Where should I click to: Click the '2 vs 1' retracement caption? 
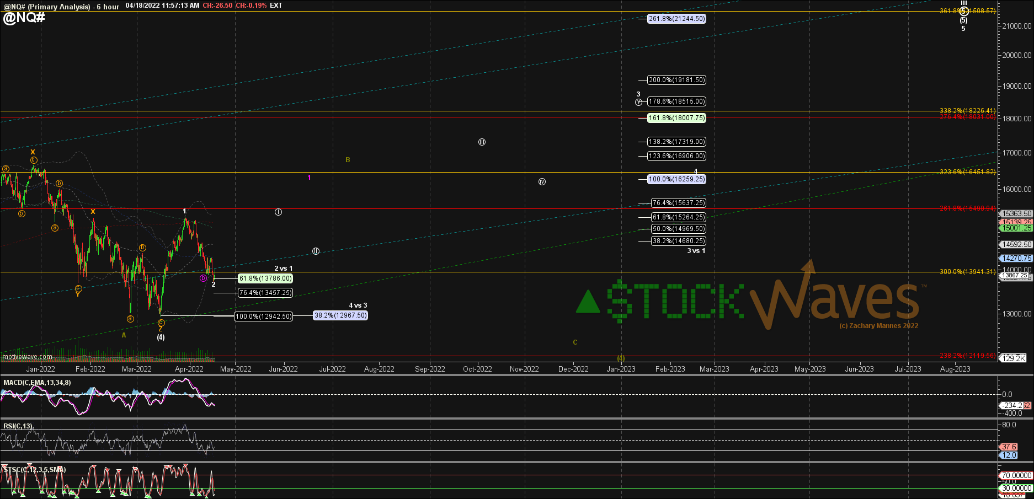[284, 269]
